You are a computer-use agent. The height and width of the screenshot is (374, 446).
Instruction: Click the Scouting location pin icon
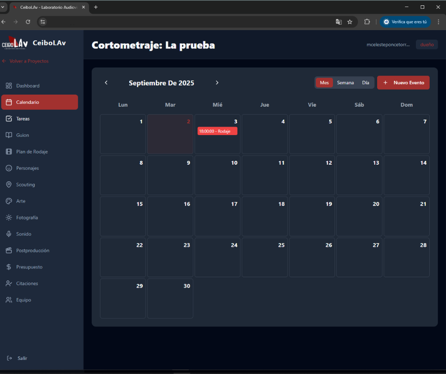[9, 185]
